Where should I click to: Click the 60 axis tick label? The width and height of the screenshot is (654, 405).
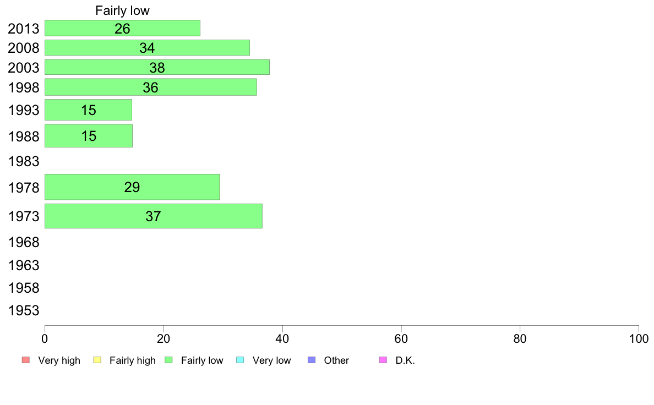click(x=401, y=338)
